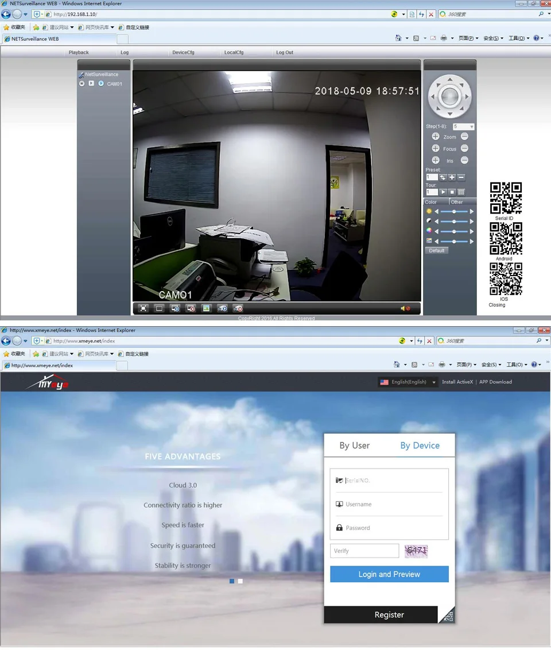Pan camera left with PTZ left arrow
Screen dimensions: 551x650
click(433, 96)
